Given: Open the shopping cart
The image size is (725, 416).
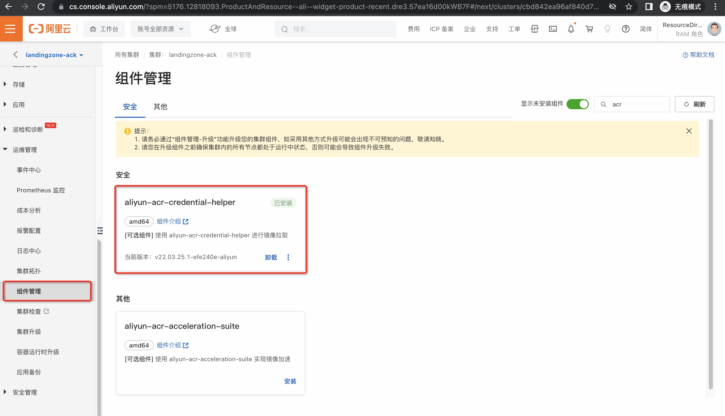Looking at the screenshot, I should tap(589, 29).
